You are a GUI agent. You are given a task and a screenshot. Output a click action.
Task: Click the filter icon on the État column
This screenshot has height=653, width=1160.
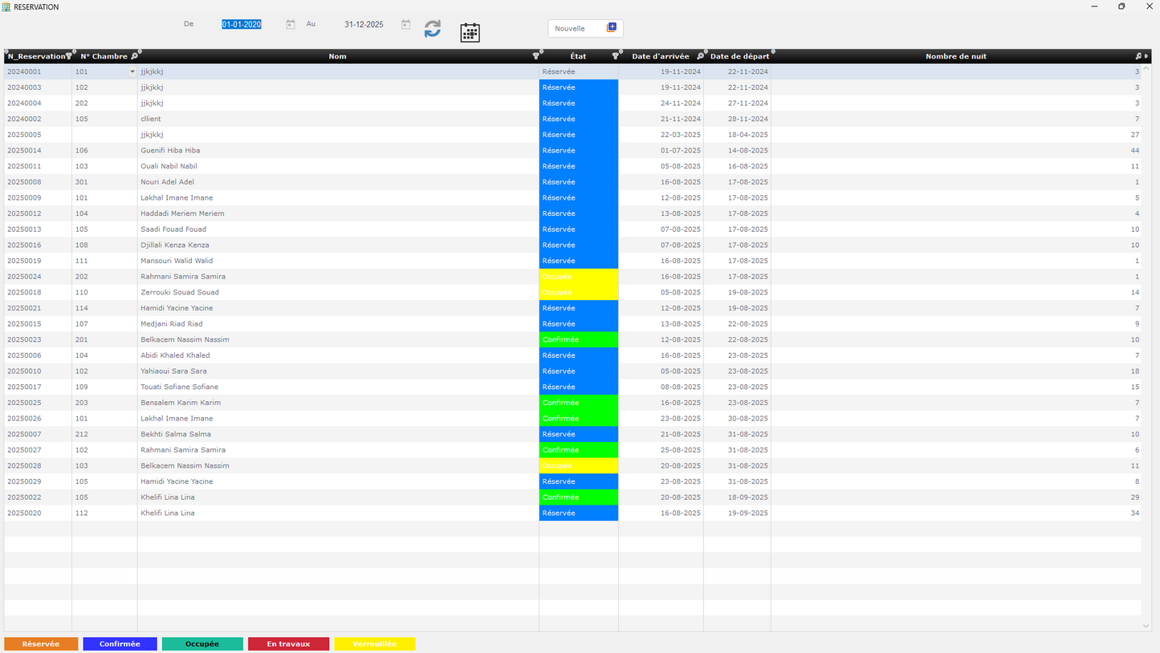pos(615,56)
